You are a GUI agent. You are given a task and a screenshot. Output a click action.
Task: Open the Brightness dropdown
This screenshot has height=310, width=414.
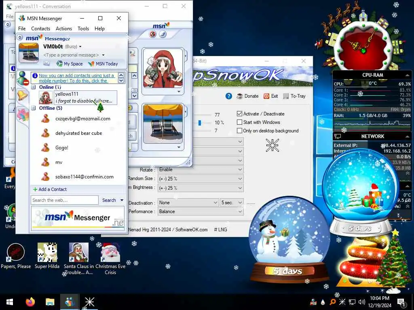(x=201, y=188)
